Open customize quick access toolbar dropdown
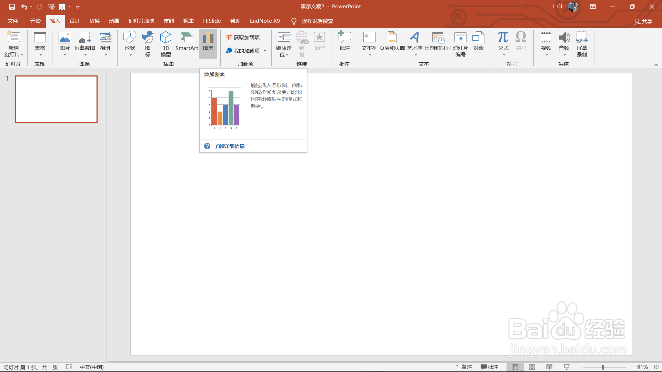 pyautogui.click(x=78, y=7)
